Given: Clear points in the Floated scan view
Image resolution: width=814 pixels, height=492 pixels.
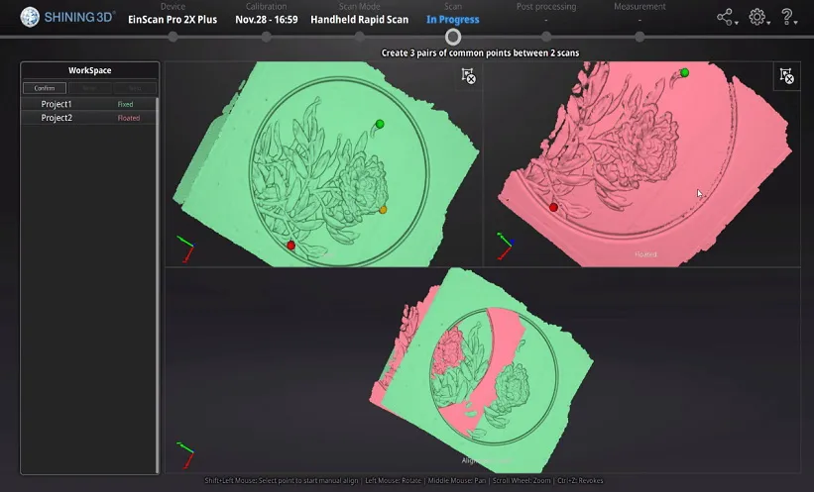Looking at the screenshot, I should 786,75.
